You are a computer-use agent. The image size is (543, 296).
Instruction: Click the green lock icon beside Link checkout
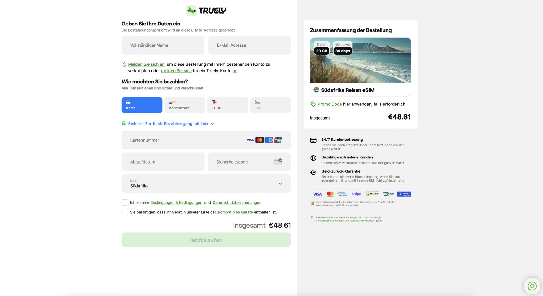click(x=124, y=123)
